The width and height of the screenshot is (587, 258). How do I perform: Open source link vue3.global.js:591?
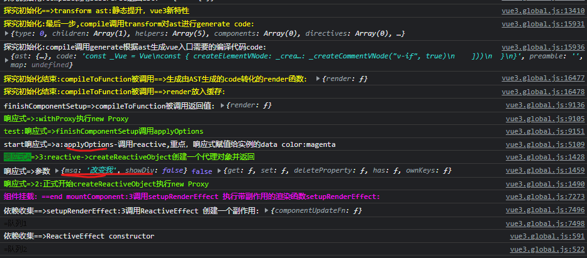(x=547, y=237)
